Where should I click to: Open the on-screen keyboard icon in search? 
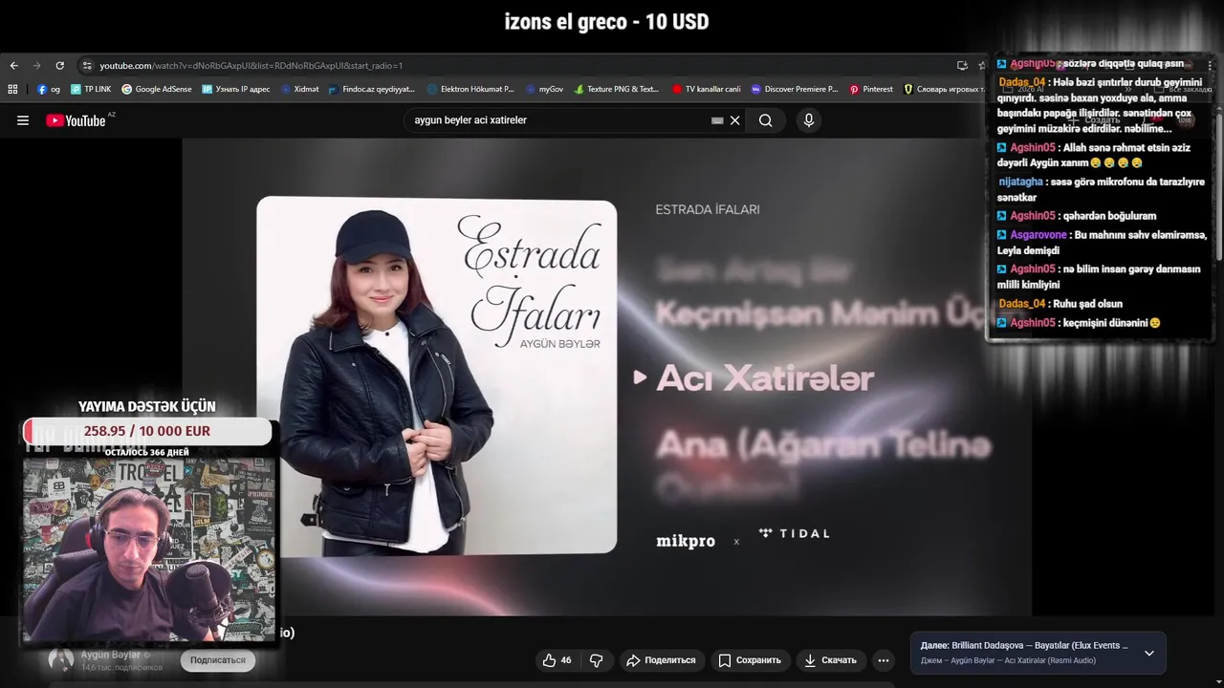click(717, 120)
